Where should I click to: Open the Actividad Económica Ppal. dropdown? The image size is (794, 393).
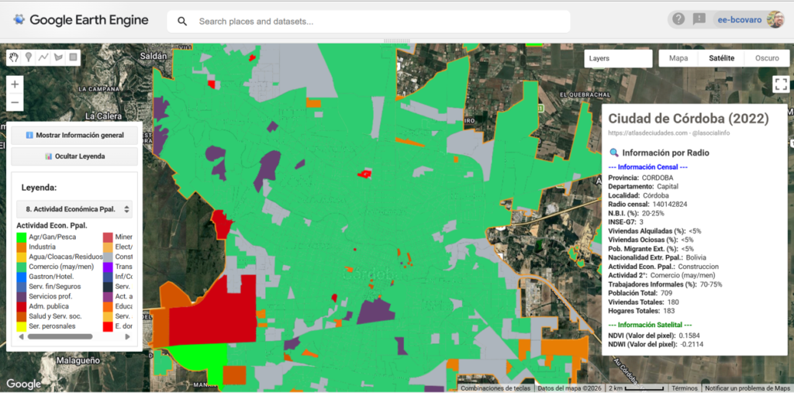74,209
